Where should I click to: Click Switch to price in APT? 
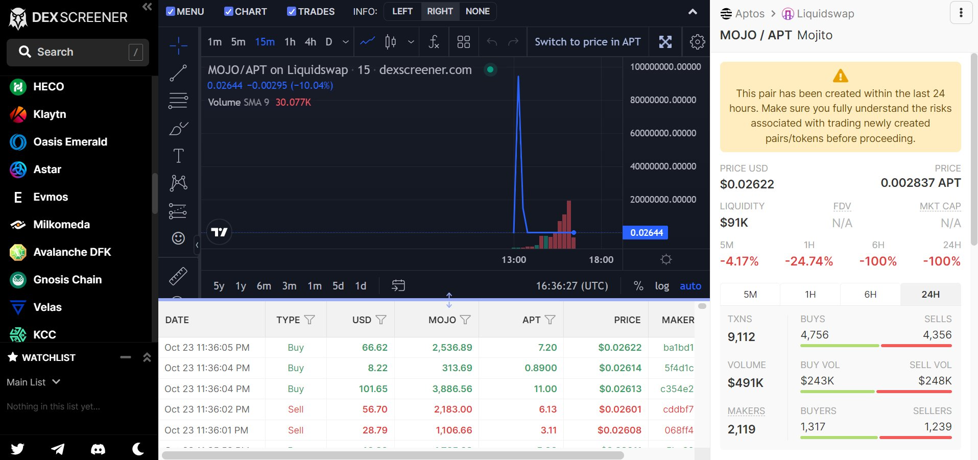pos(588,42)
